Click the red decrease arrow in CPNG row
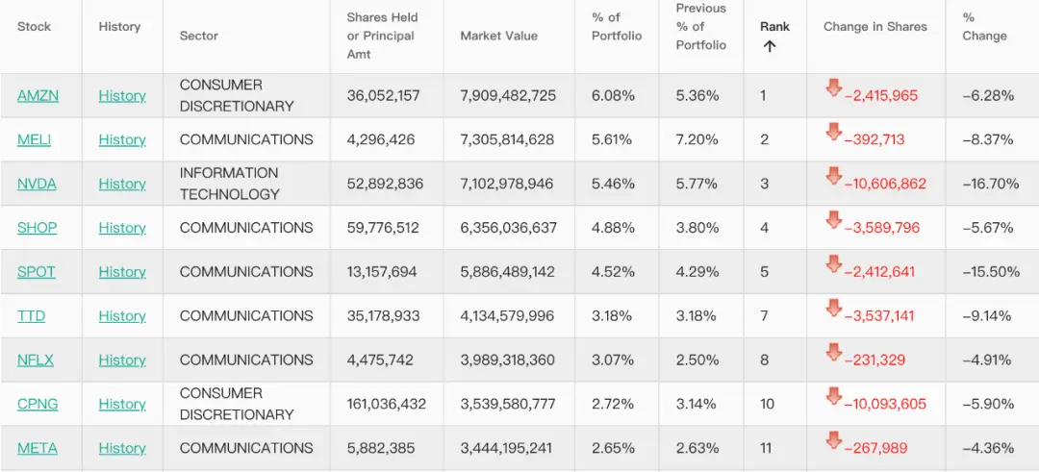 pos(833,397)
